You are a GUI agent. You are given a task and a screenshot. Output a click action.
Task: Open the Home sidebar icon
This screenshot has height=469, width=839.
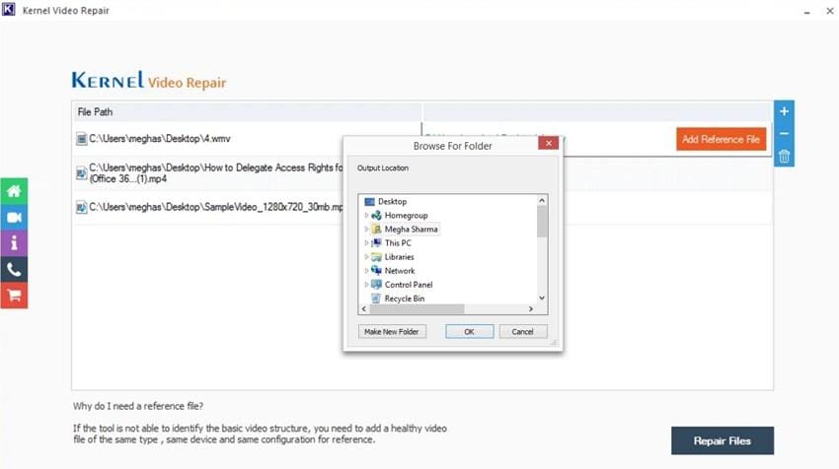[x=14, y=191]
